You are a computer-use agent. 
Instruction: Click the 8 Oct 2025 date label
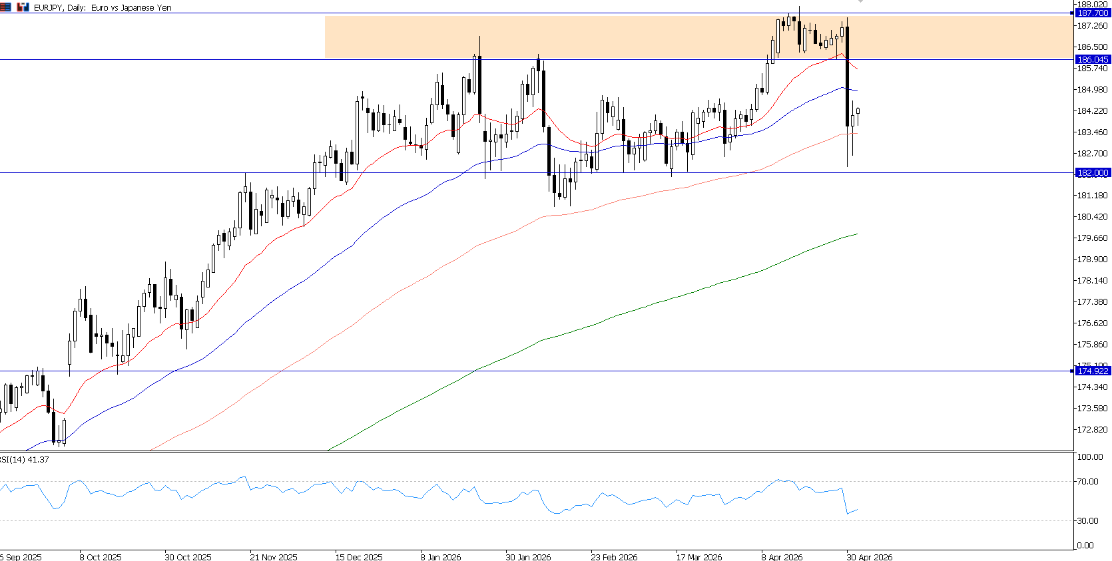coord(101,557)
